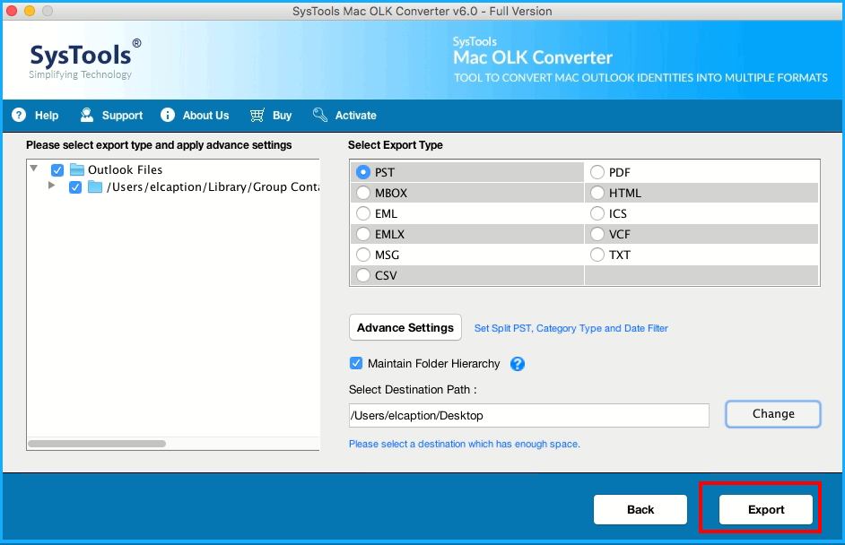Open the Advance Settings button

pos(405,327)
